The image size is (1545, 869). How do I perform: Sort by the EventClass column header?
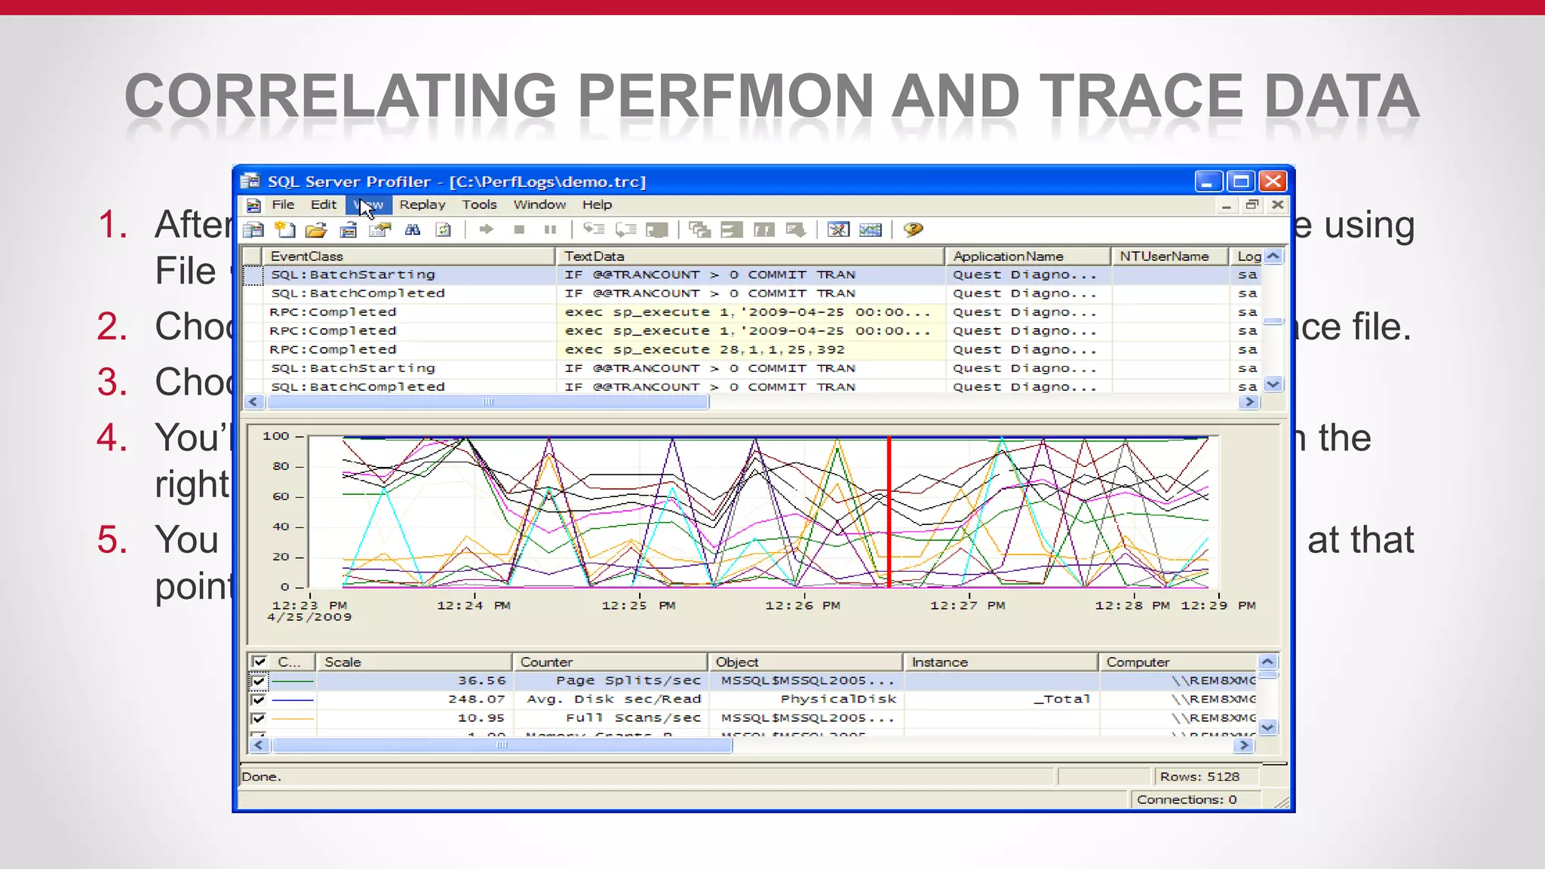[408, 256]
